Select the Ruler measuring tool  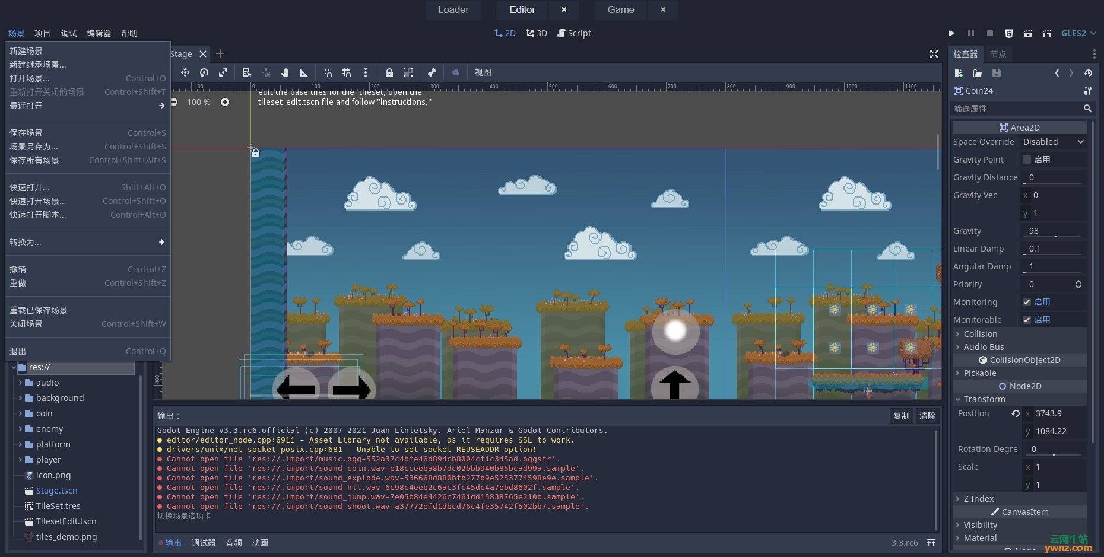(303, 72)
